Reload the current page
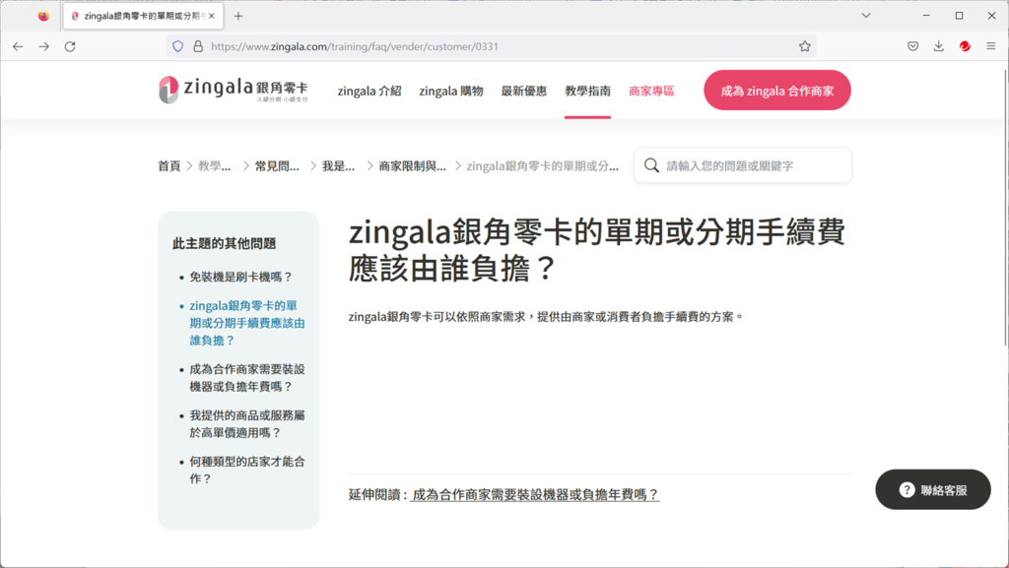1009x568 pixels. tap(70, 46)
